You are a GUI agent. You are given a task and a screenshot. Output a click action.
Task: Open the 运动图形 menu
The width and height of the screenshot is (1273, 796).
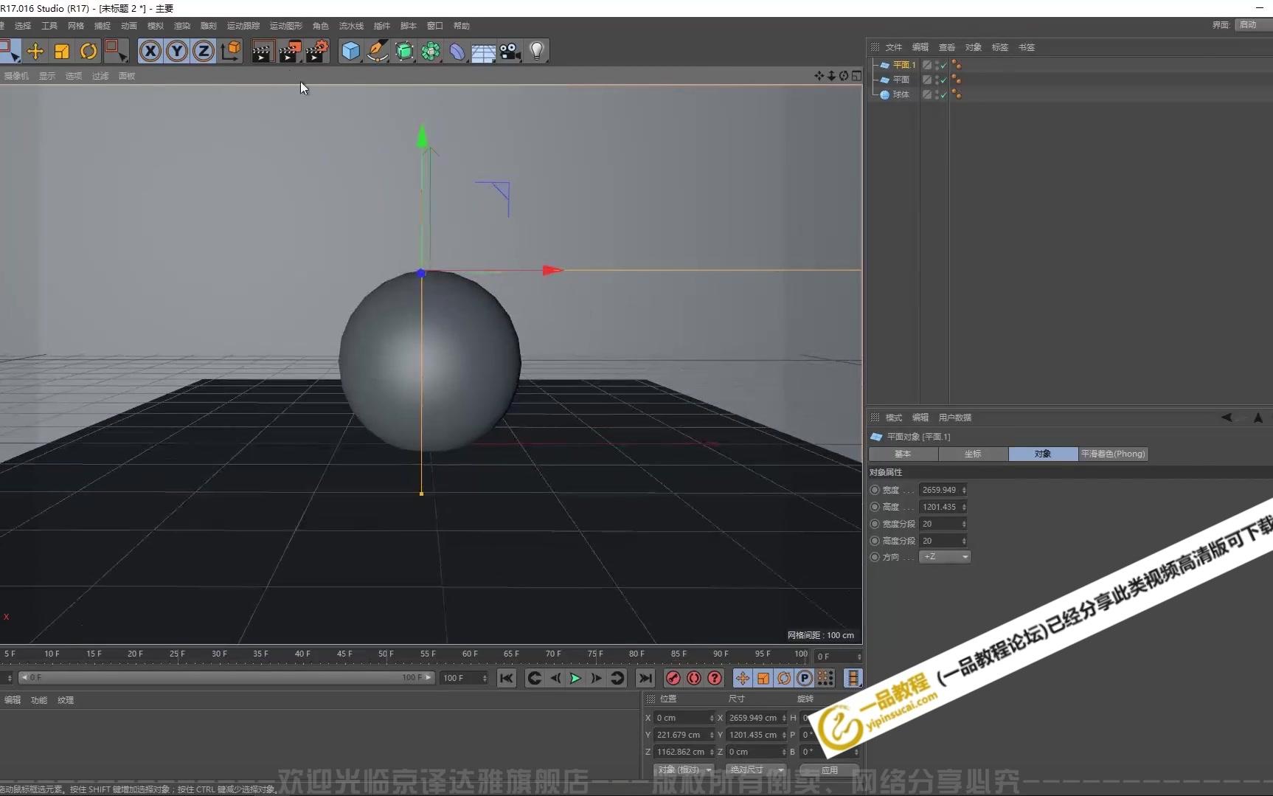[x=286, y=26]
